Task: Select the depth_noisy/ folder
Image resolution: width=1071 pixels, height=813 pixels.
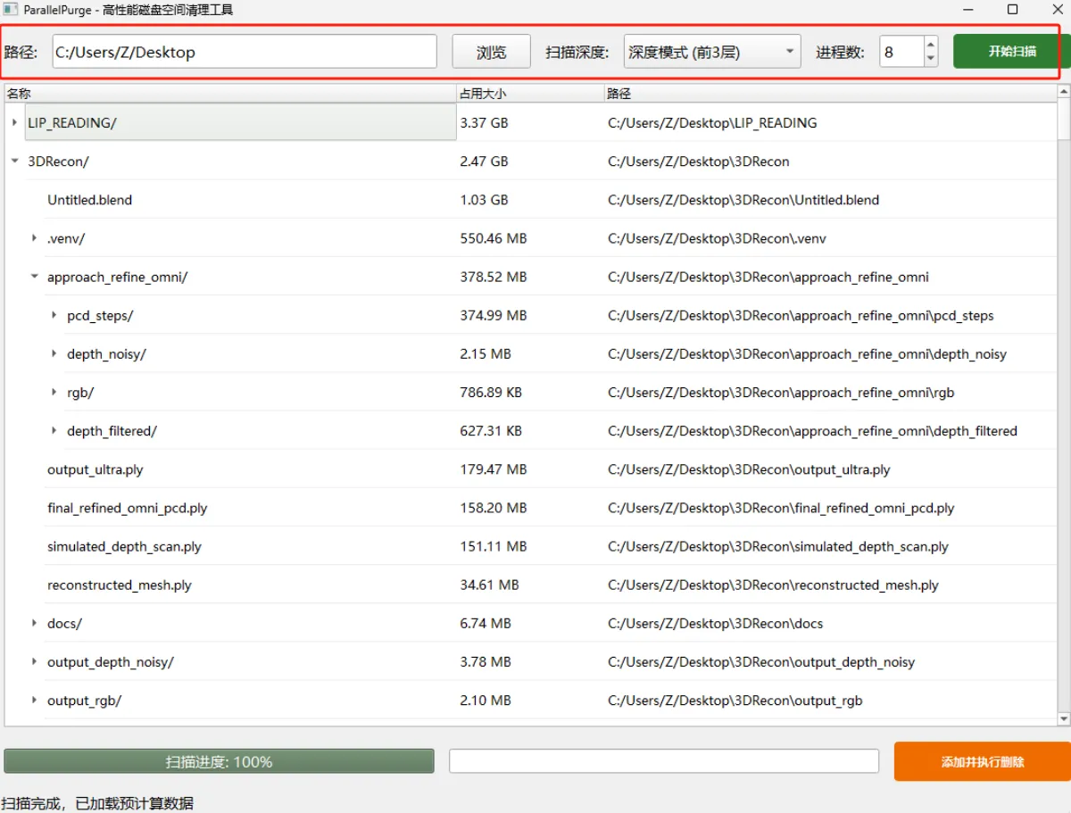Action: pos(106,353)
